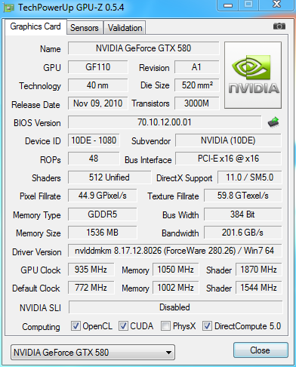The height and width of the screenshot is (367, 296).
Task: Open the NVIDIA GeForce GTX 580 dropdown
Action: tap(93, 353)
